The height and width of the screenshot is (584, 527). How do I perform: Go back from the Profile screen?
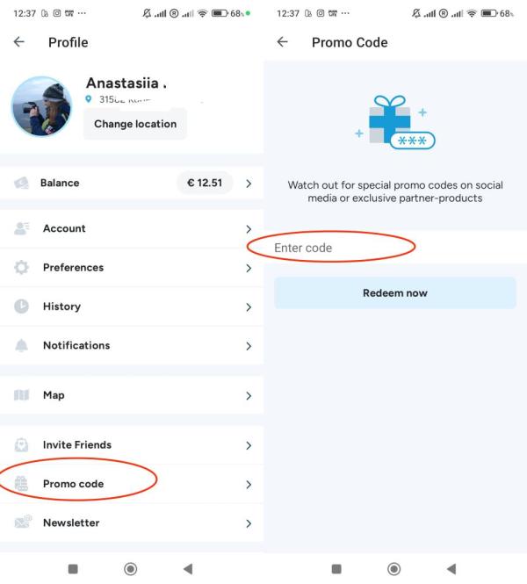19,42
